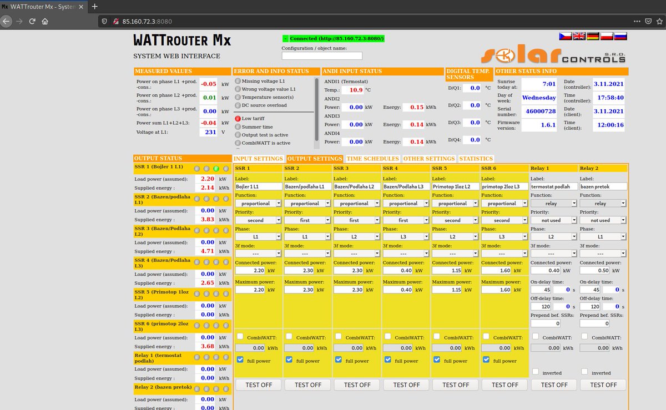The height and width of the screenshot is (410, 666).
Task: Switch language using the Polish flag
Action: 606,36
